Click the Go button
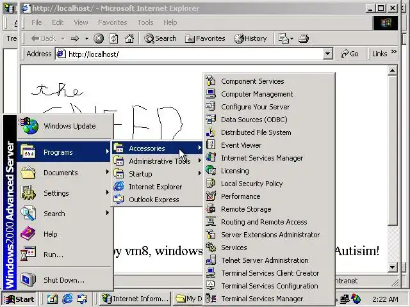Image resolution: width=410 pixels, height=307 pixels. pyautogui.click(x=350, y=54)
